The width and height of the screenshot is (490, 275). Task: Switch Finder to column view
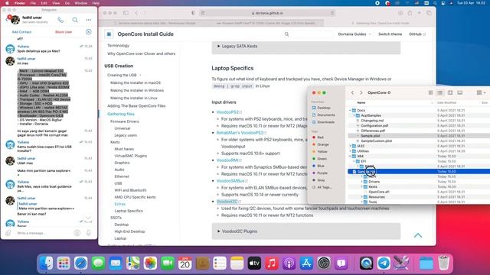tap(450, 92)
